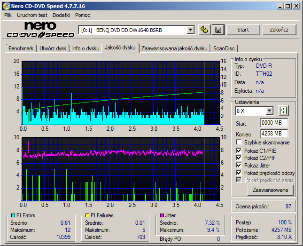Click PI Failures maximum value 5
The height and width of the screenshot is (246, 303).
tap(144, 230)
